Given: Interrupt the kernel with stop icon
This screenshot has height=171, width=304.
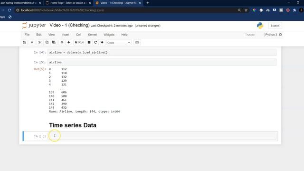Looking at the screenshot, I should point(89,42).
